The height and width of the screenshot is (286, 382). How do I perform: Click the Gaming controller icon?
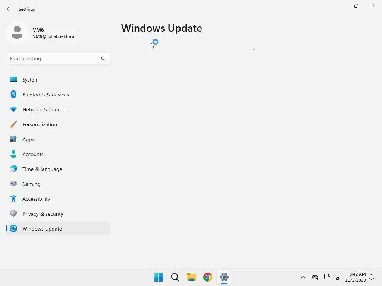(13, 184)
